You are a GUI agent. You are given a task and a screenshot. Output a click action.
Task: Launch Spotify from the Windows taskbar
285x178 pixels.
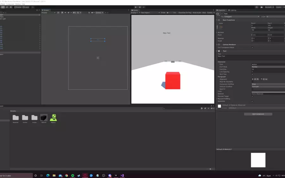tap(73, 175)
